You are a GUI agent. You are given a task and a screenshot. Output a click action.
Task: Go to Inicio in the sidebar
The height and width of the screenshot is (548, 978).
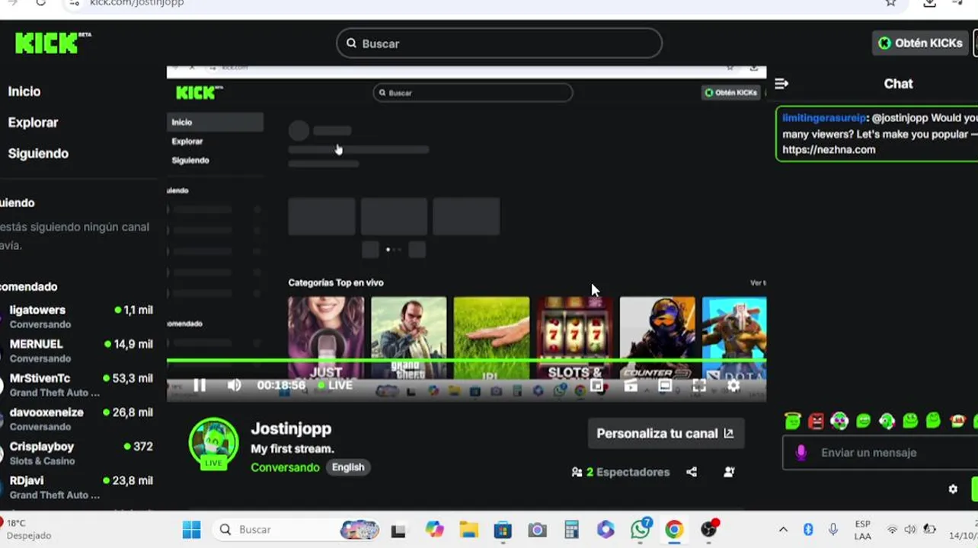coord(24,91)
